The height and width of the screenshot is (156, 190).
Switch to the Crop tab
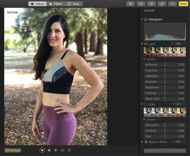click(x=73, y=4)
